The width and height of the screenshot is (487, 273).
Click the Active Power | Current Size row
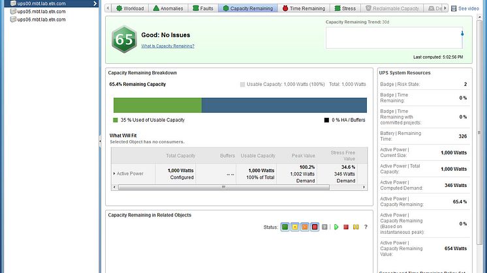(424, 152)
